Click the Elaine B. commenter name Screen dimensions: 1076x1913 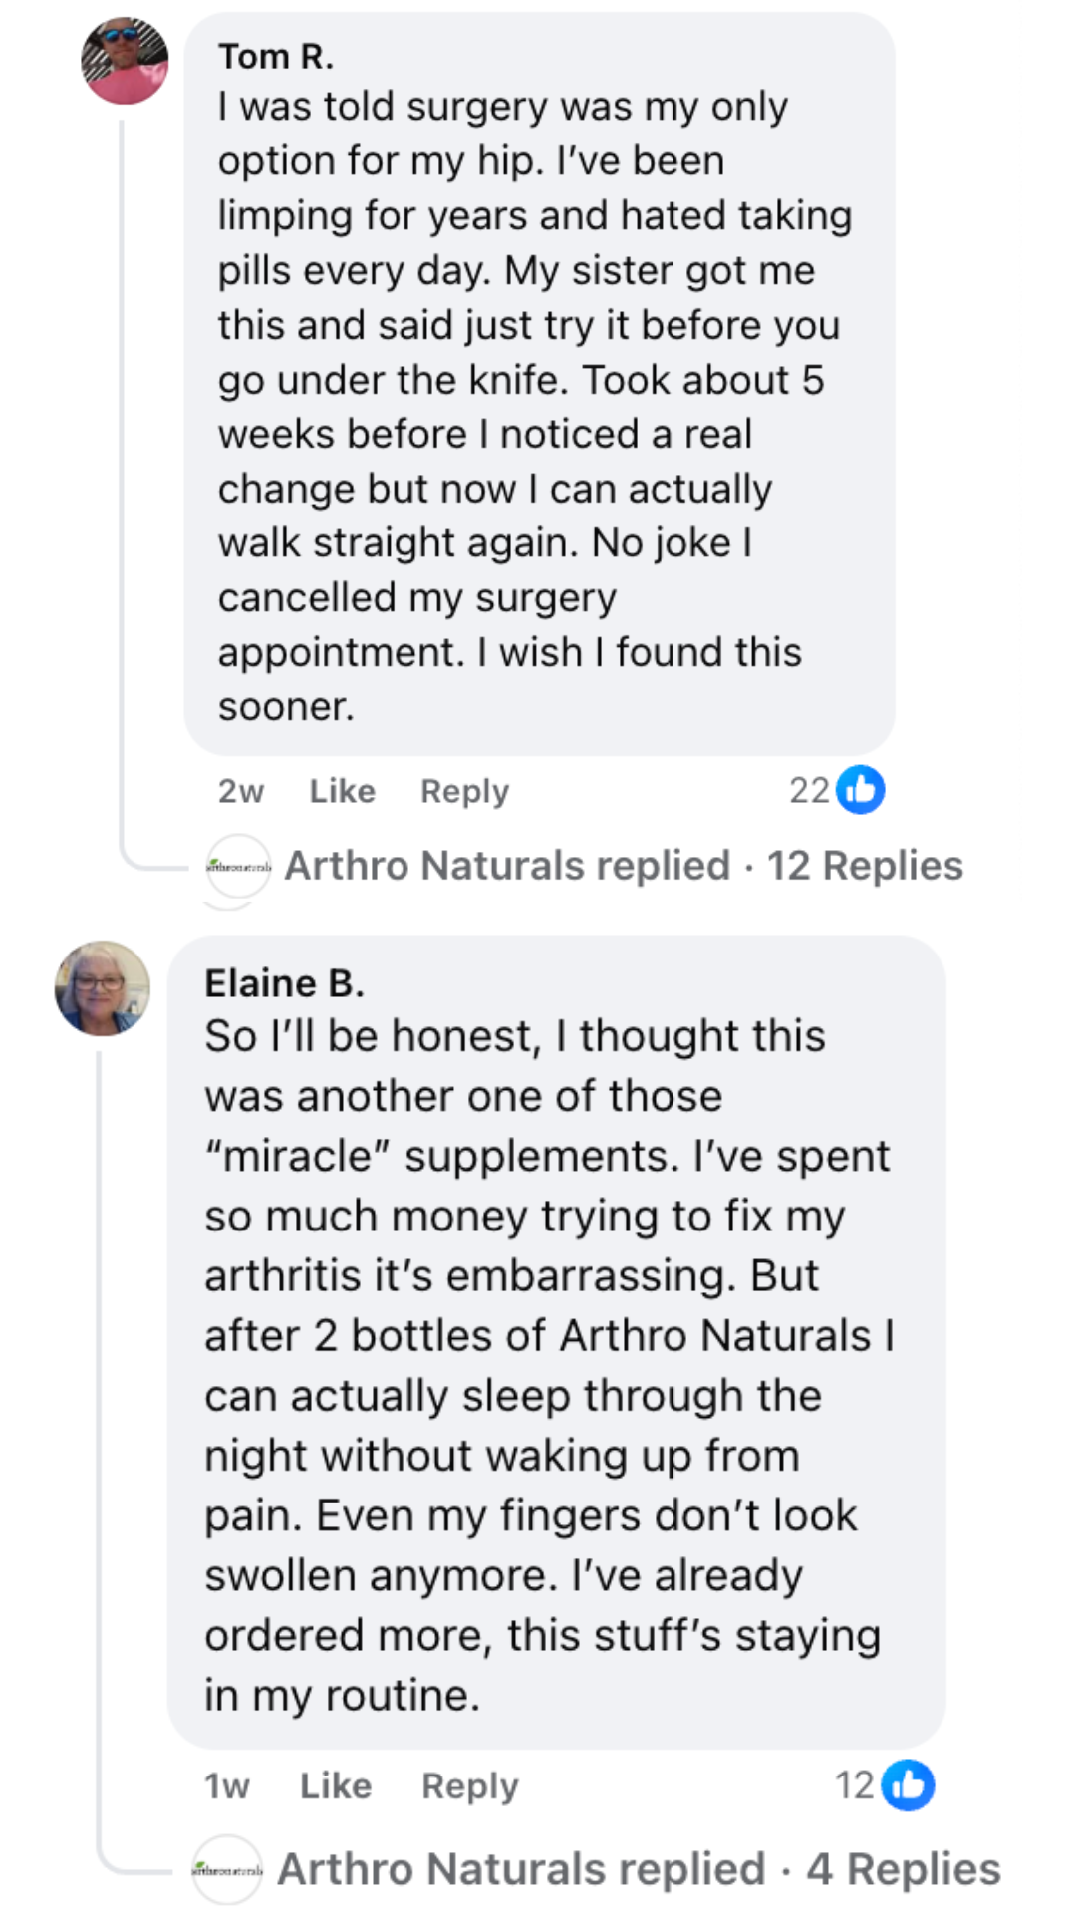[x=284, y=983]
